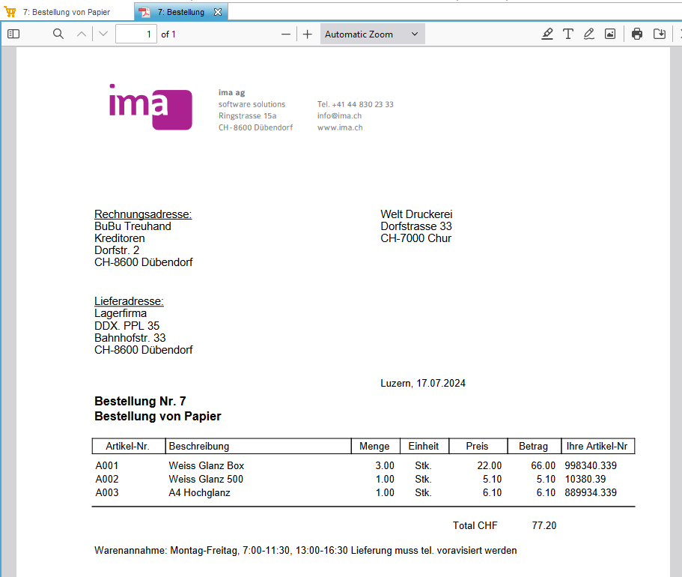This screenshot has height=577, width=682.
Task: Select the '7: Bestellung' PDF tab
Action: (181, 12)
